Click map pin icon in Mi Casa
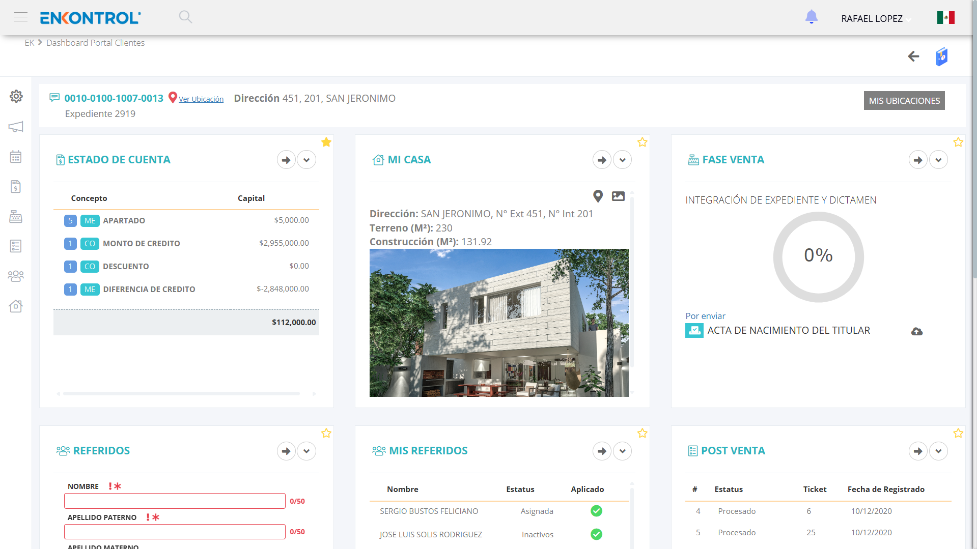Image resolution: width=977 pixels, height=549 pixels. tap(598, 196)
